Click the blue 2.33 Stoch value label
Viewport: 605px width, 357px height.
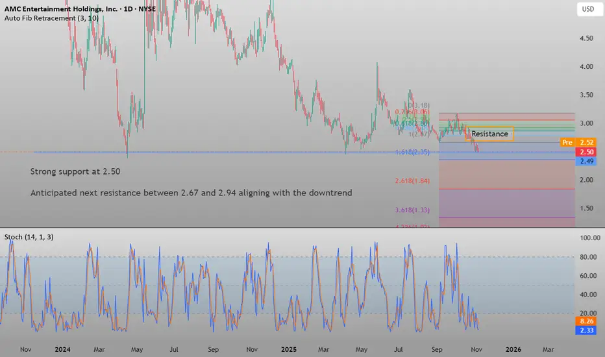point(586,330)
